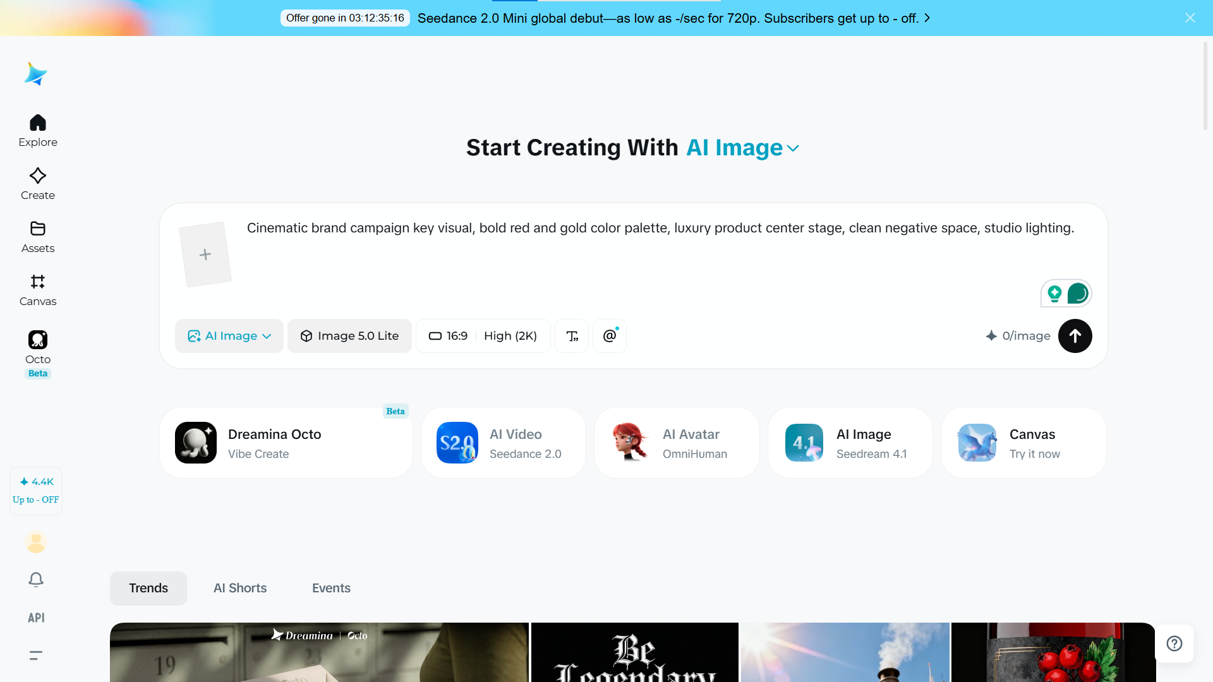
Task: Open the Create section
Action: pyautogui.click(x=38, y=184)
